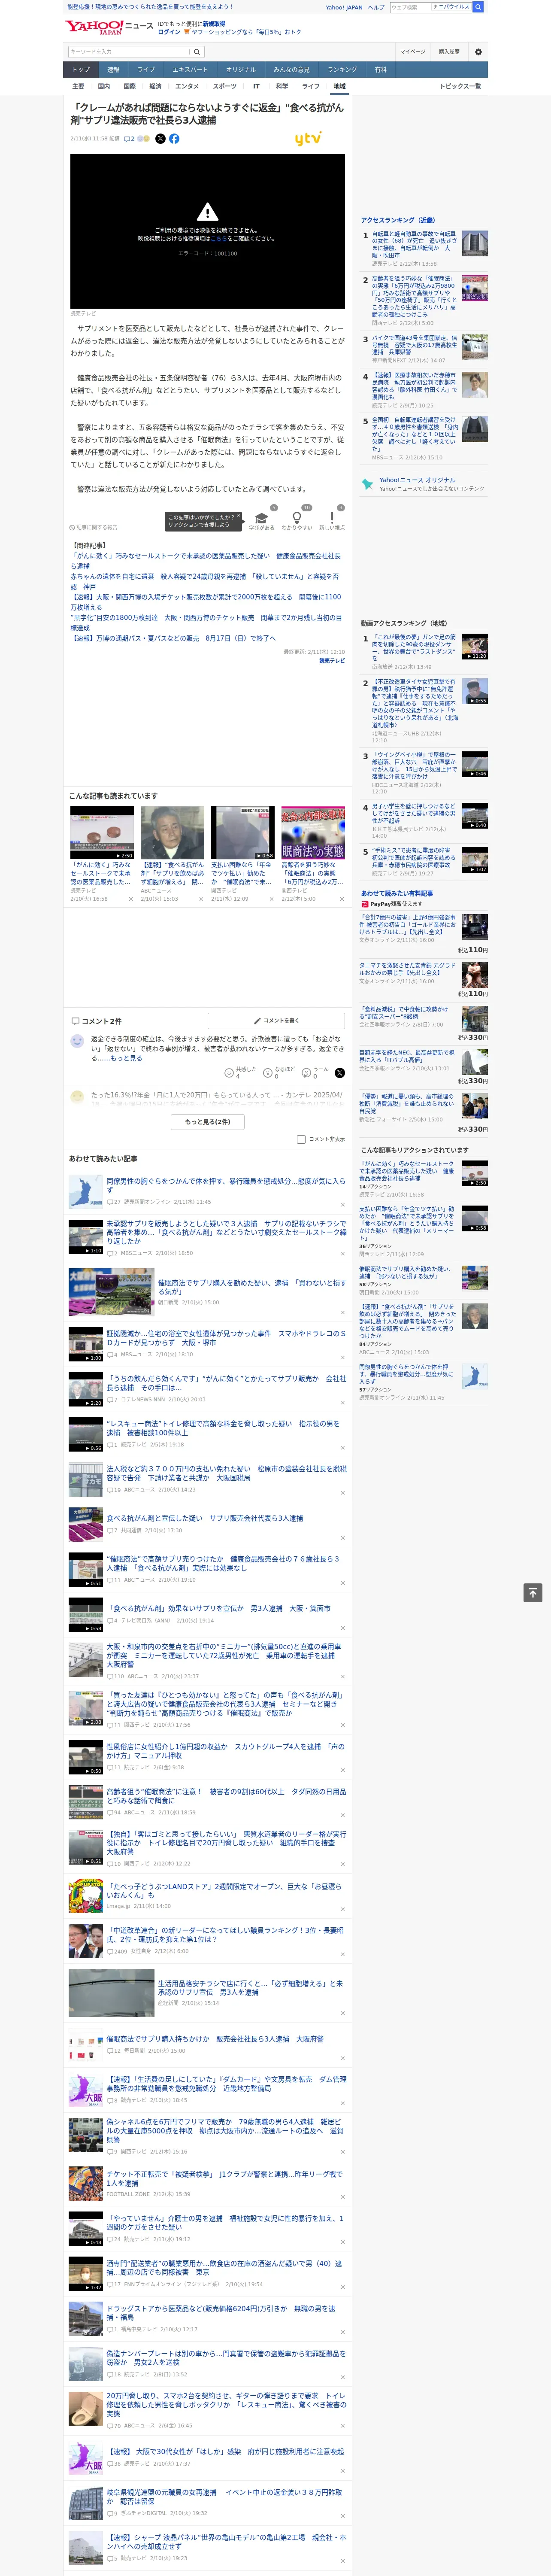Click scroll-to-top arrow button
Image resolution: width=551 pixels, height=2576 pixels.
coord(533,1592)
